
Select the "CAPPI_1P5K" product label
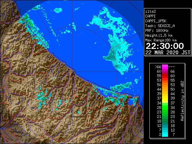click(156, 21)
